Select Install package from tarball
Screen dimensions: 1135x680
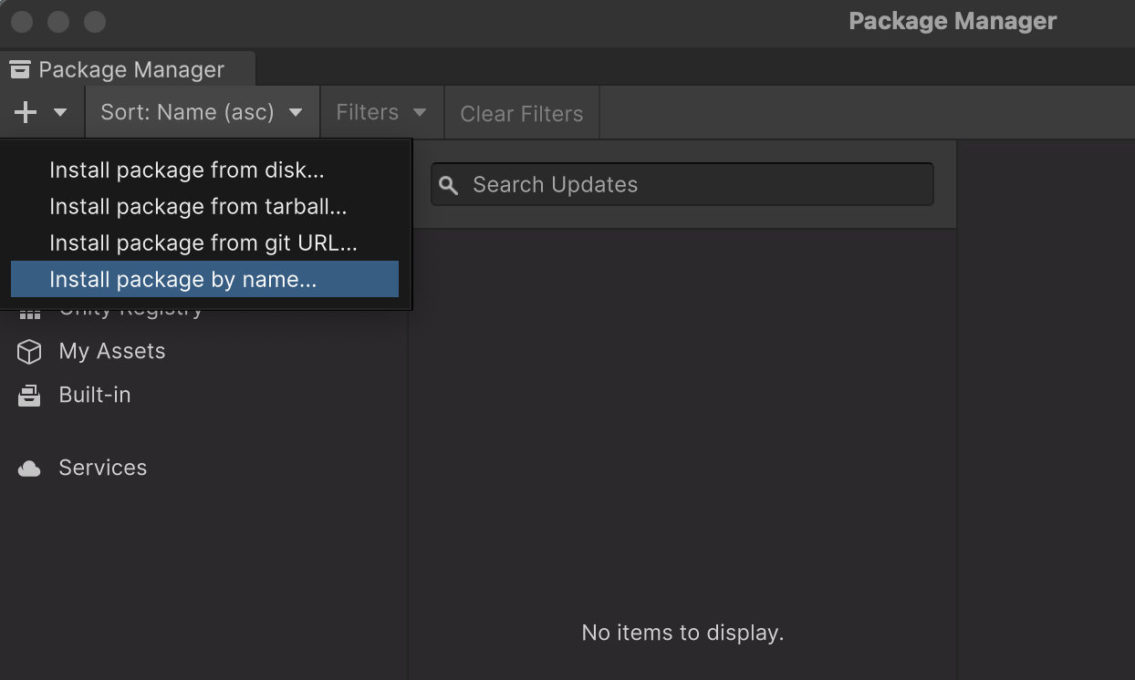pyautogui.click(x=198, y=206)
